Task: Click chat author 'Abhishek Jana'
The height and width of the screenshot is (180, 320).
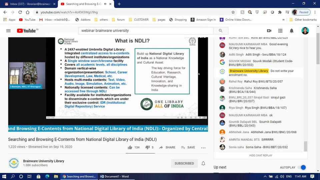Action: [x=239, y=132]
